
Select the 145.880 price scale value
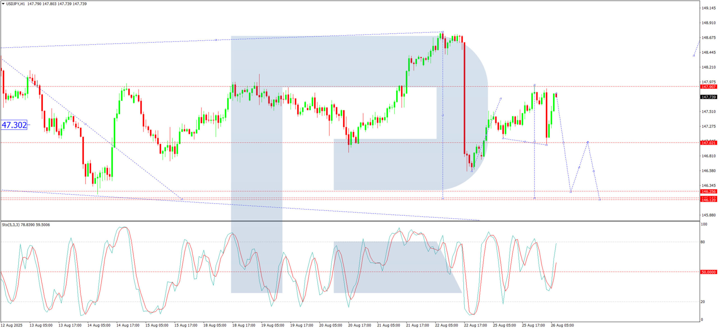point(708,215)
